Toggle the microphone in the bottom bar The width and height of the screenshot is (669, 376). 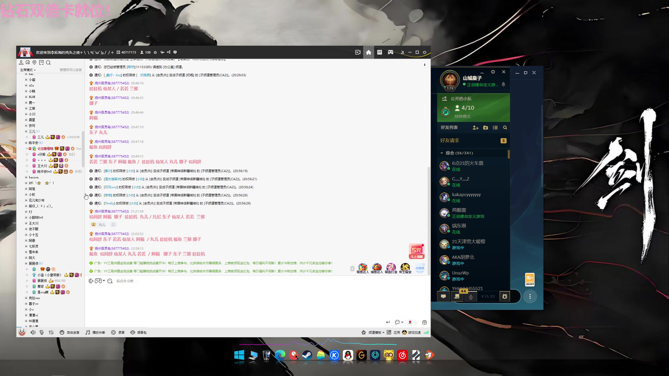(x=42, y=332)
